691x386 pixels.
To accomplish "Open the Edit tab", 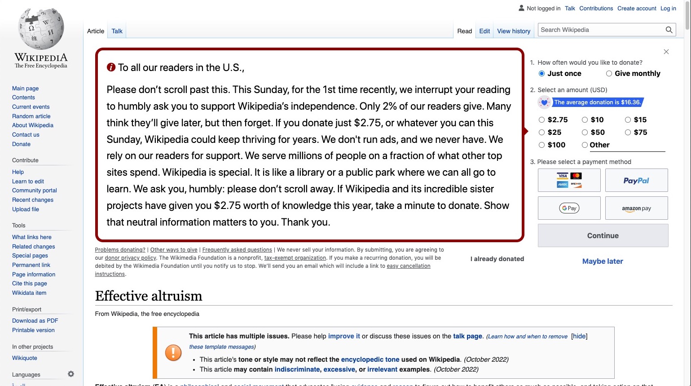I will 484,31.
